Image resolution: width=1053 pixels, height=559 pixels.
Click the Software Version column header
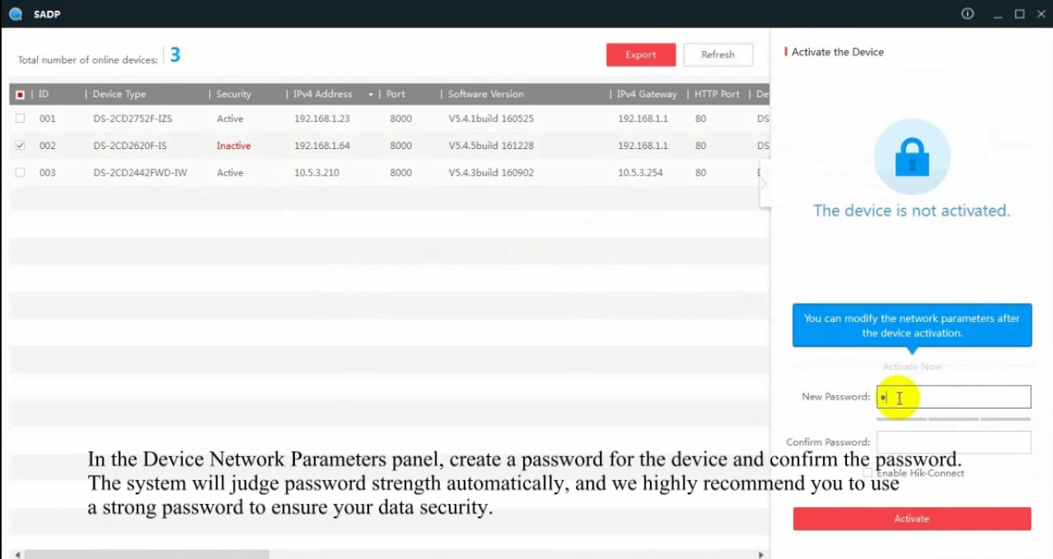[x=486, y=94]
